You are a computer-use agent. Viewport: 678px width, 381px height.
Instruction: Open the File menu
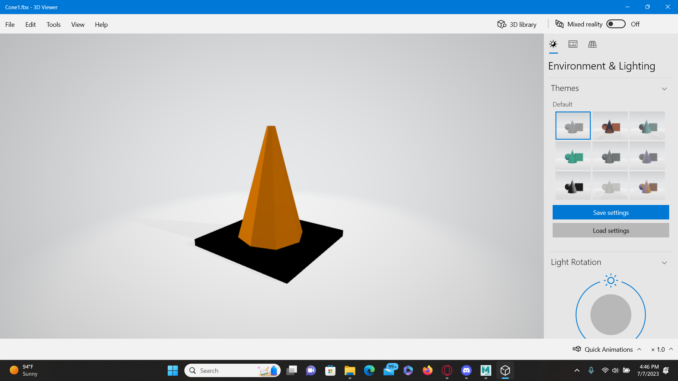click(x=10, y=24)
